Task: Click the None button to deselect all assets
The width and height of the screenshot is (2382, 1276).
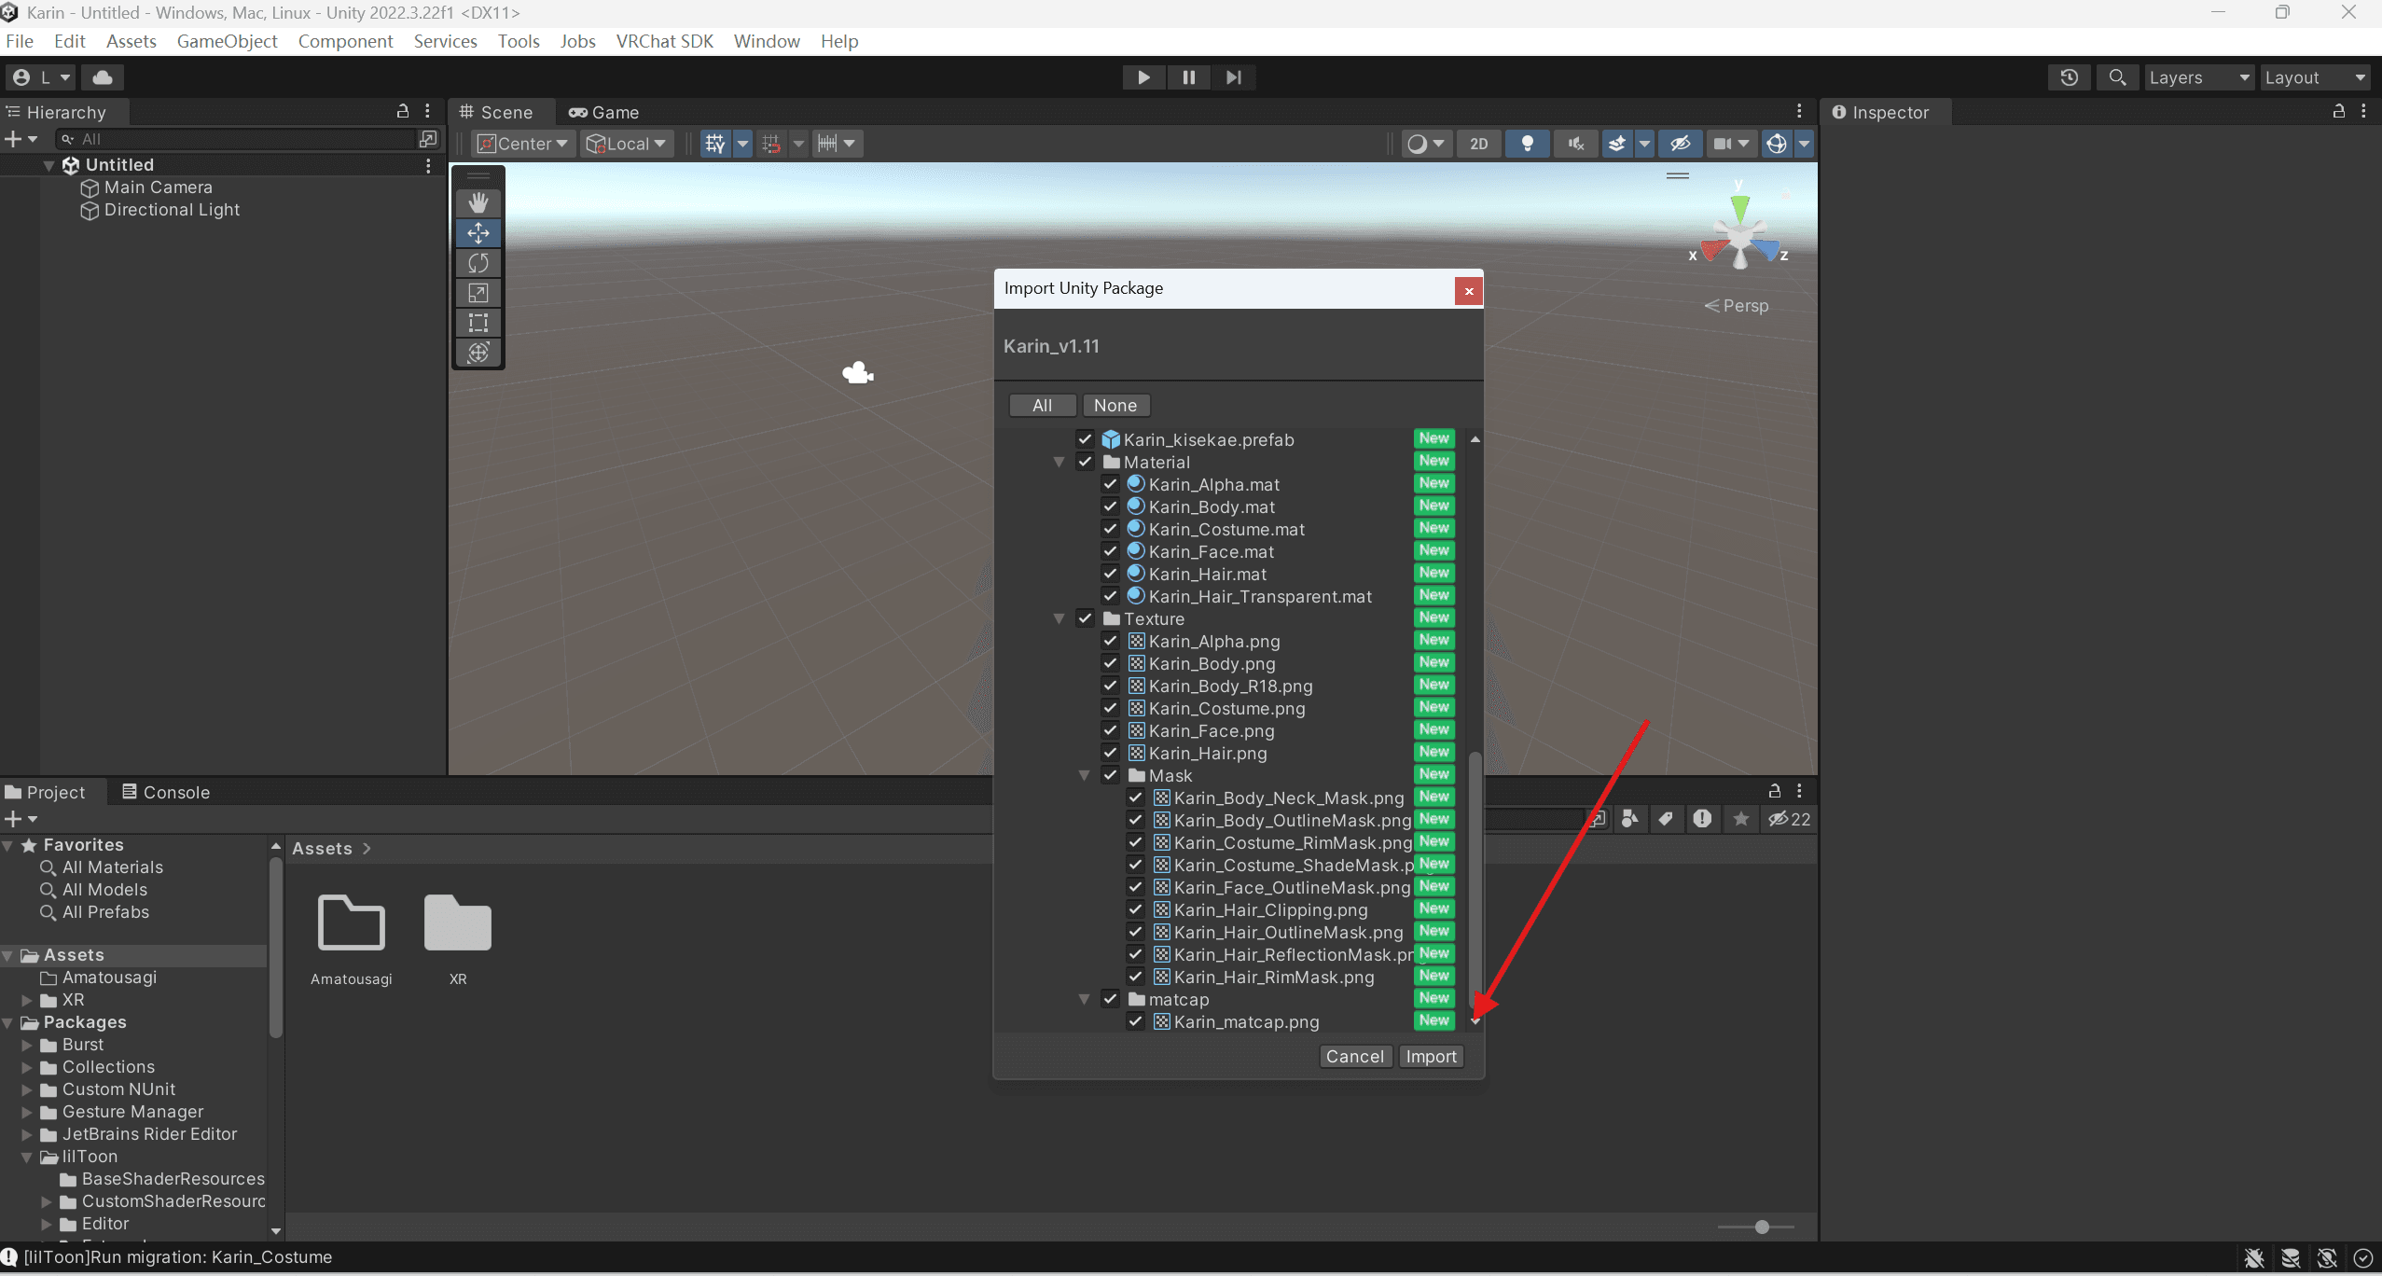Action: pyautogui.click(x=1115, y=405)
